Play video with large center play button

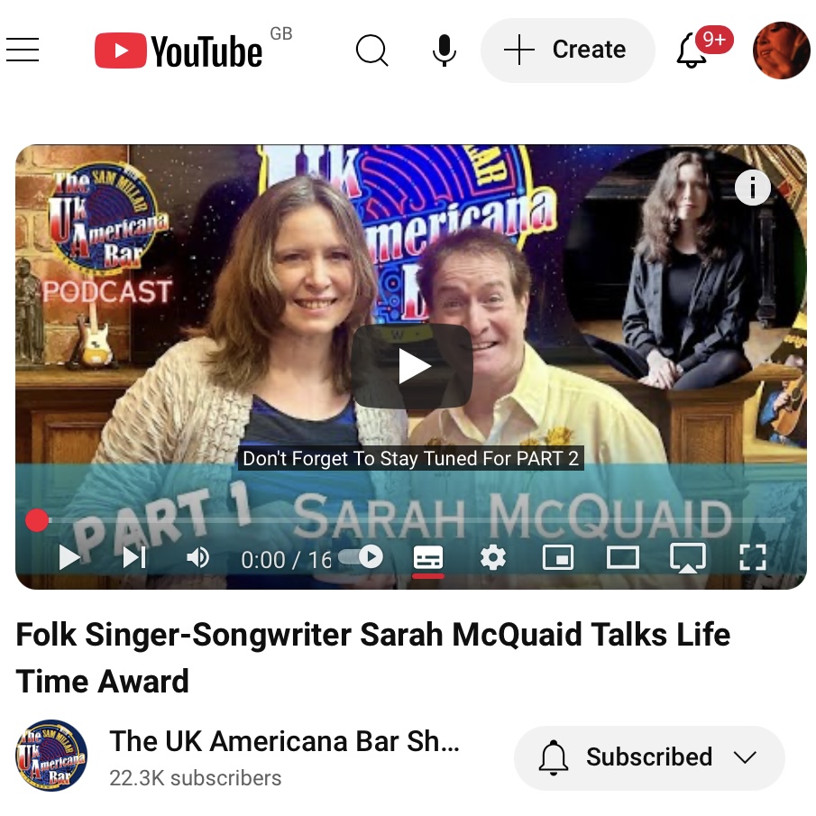[x=413, y=366]
